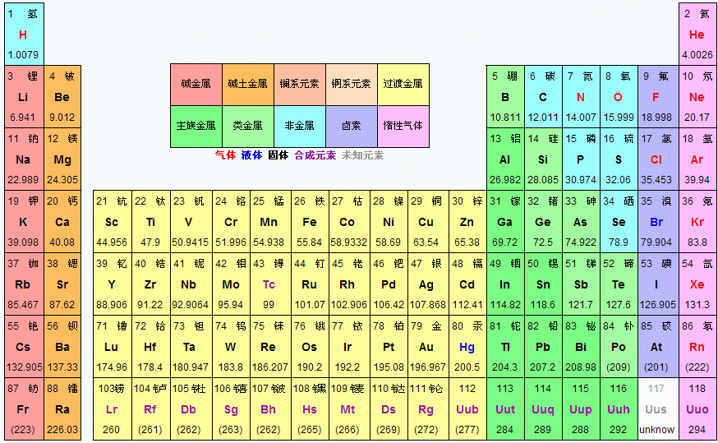Select the potassium K cell

pos(25,221)
